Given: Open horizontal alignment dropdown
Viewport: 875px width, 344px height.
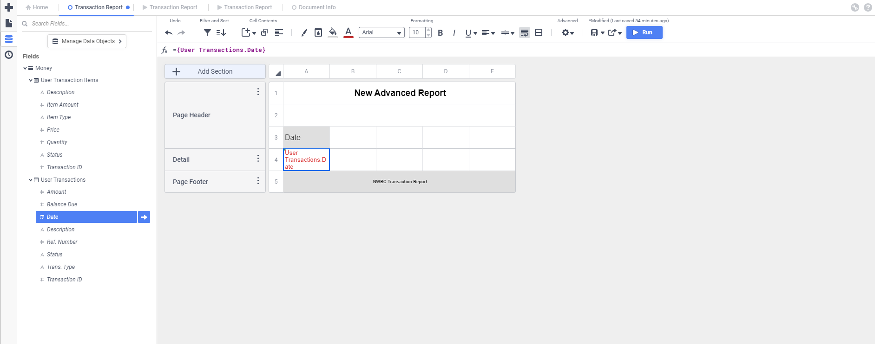Looking at the screenshot, I should pos(488,32).
